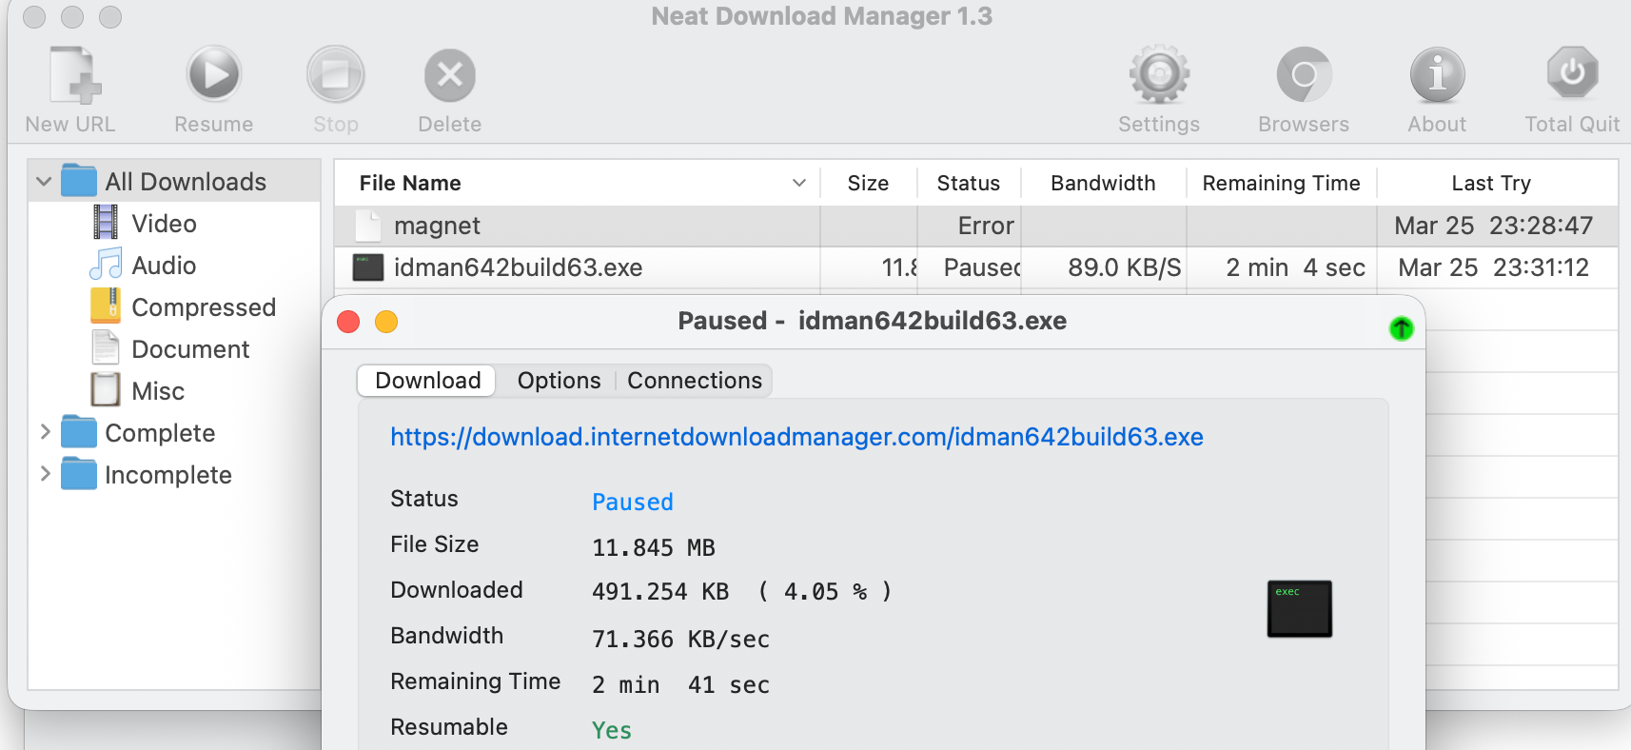Click the Total Quit power icon

point(1572,72)
